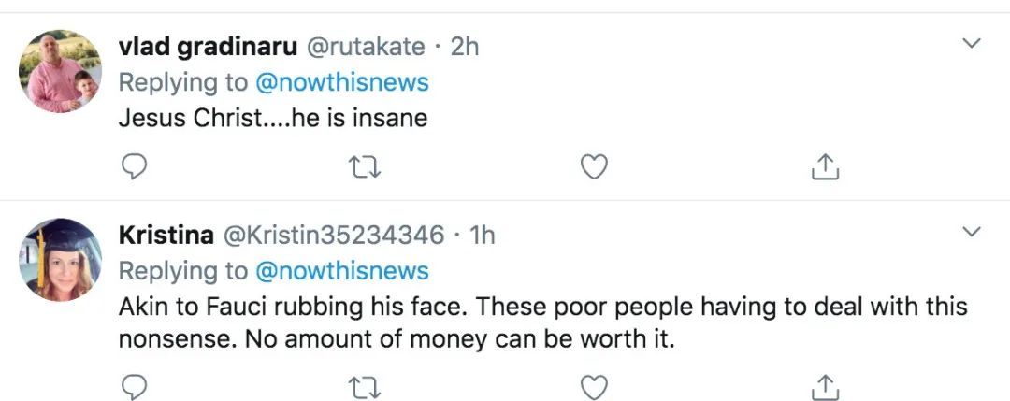The image size is (1010, 401).
Task: Open @nowthisnews link in Kristina's reply
Action: 342,271
